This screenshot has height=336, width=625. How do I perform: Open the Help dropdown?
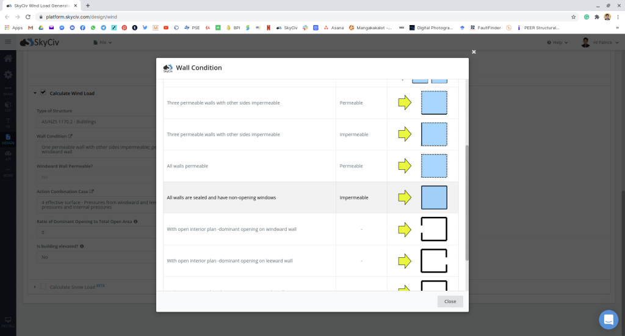coord(558,43)
